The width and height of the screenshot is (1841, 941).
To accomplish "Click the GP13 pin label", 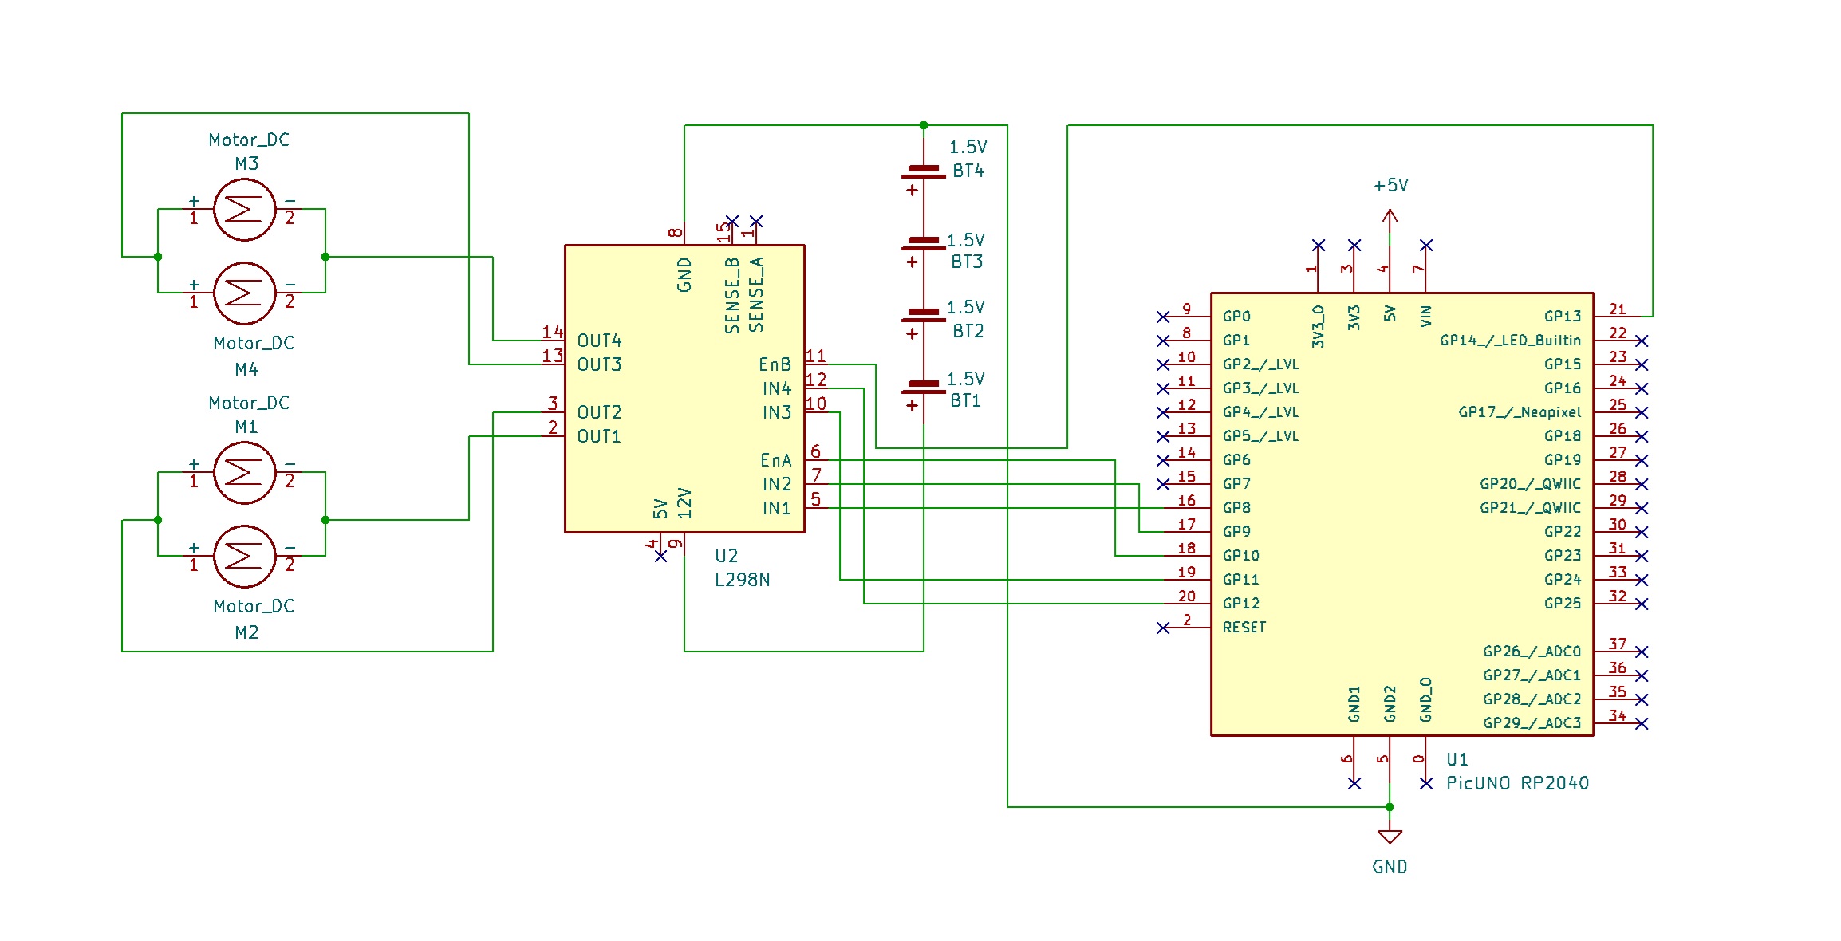I will (1562, 317).
